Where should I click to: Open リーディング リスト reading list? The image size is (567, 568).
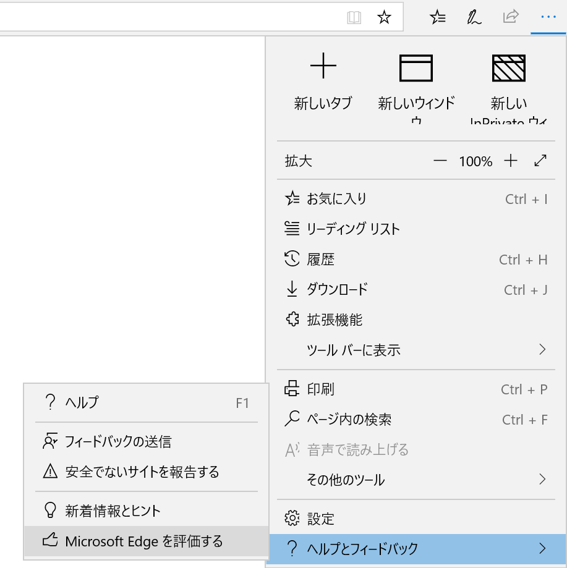pyautogui.click(x=416, y=229)
